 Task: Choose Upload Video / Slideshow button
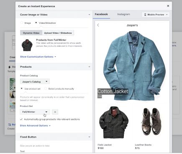[x=58, y=33]
